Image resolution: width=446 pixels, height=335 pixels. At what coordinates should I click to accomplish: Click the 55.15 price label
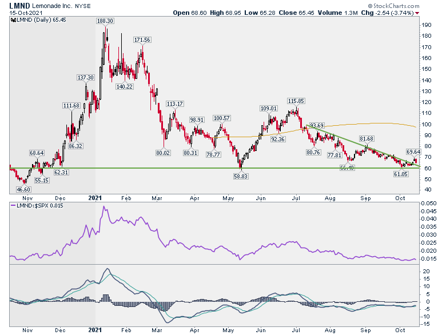pyautogui.click(x=42, y=180)
